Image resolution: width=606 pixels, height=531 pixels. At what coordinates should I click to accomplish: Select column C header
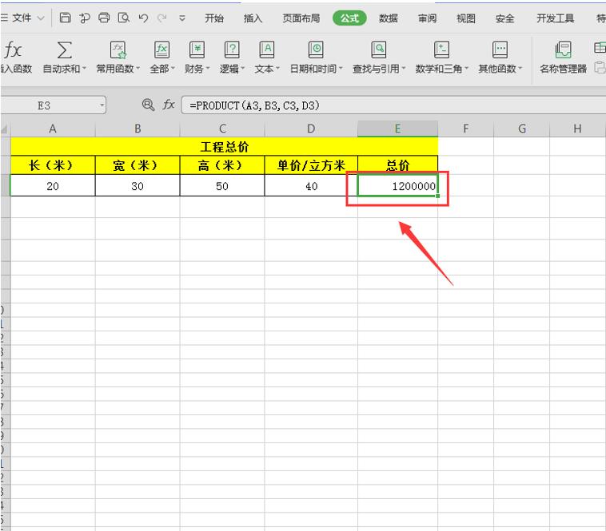[222, 129]
